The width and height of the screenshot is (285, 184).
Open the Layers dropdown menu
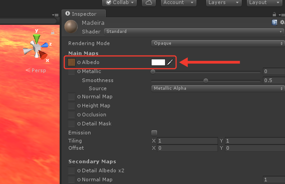pos(224,3)
